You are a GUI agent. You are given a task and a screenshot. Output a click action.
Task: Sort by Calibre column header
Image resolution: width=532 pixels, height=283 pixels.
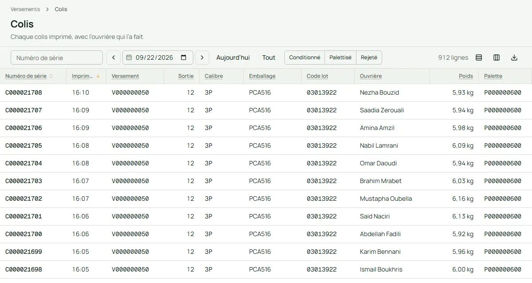(x=214, y=76)
